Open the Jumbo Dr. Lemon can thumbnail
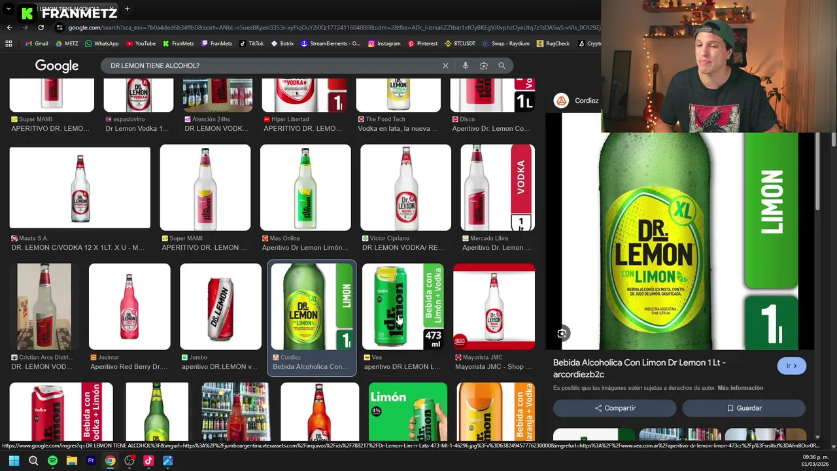 pyautogui.click(x=220, y=307)
